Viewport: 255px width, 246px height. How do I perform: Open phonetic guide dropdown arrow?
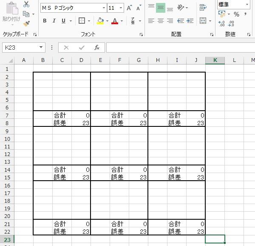140,21
